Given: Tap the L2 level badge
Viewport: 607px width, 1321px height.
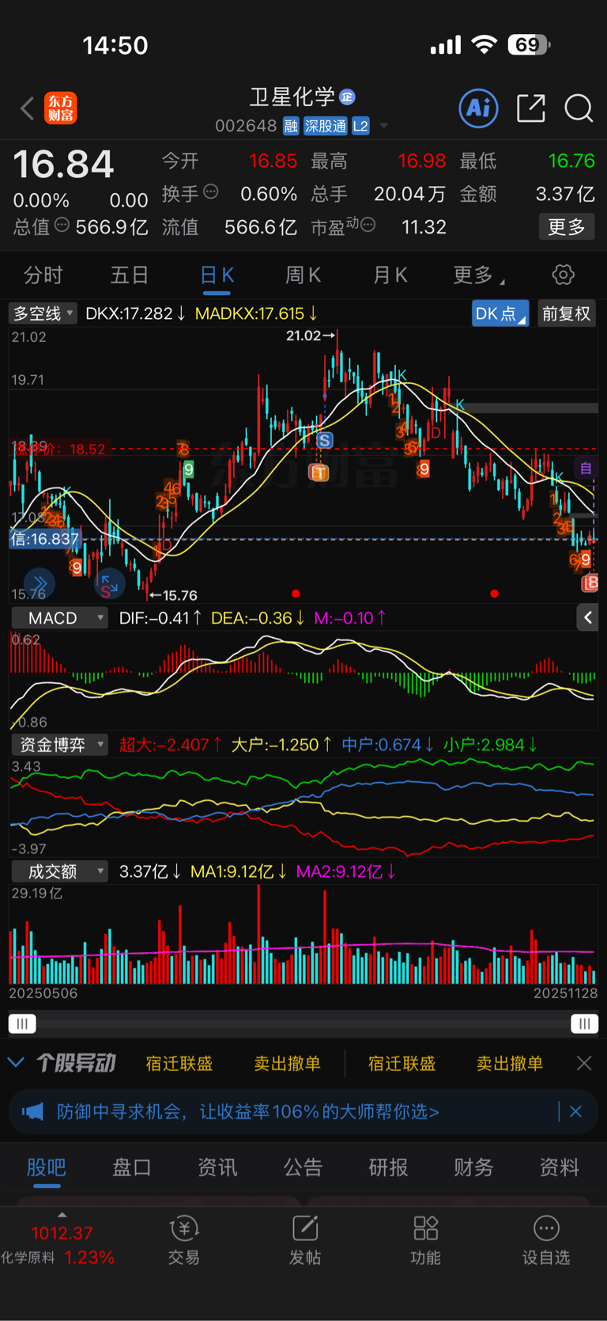Looking at the screenshot, I should 360,126.
